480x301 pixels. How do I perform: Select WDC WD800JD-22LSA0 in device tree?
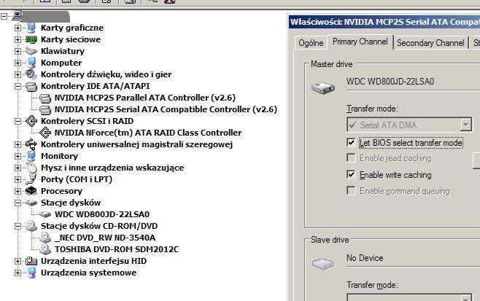coord(102,214)
